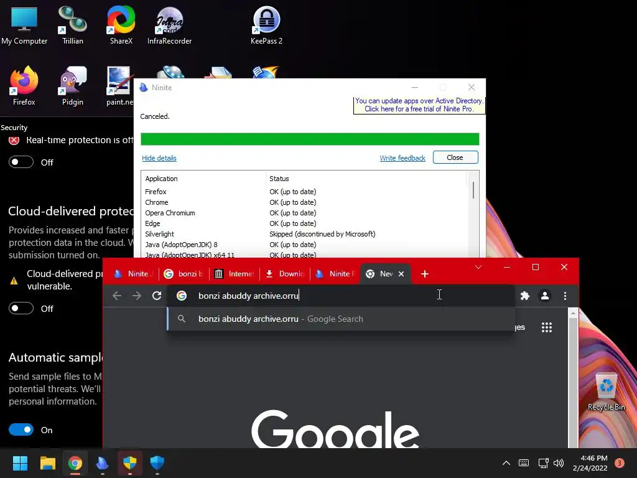Open the Trillian desktop shortcut

(72, 26)
